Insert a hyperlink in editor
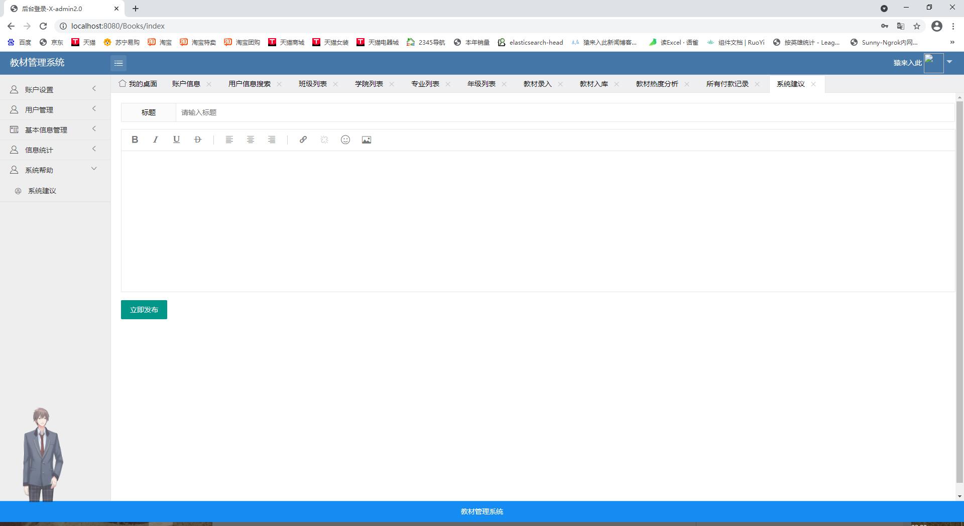This screenshot has width=964, height=526. pyautogui.click(x=303, y=140)
